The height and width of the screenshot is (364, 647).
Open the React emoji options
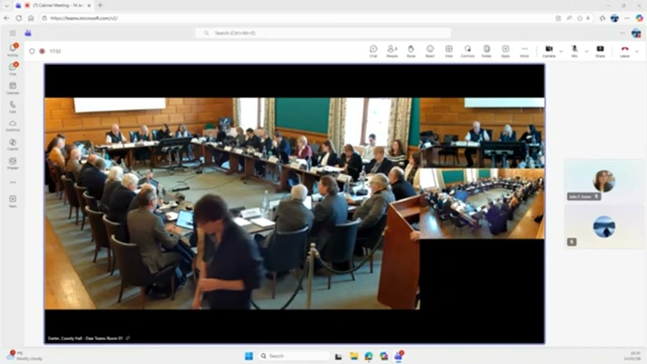coord(430,51)
